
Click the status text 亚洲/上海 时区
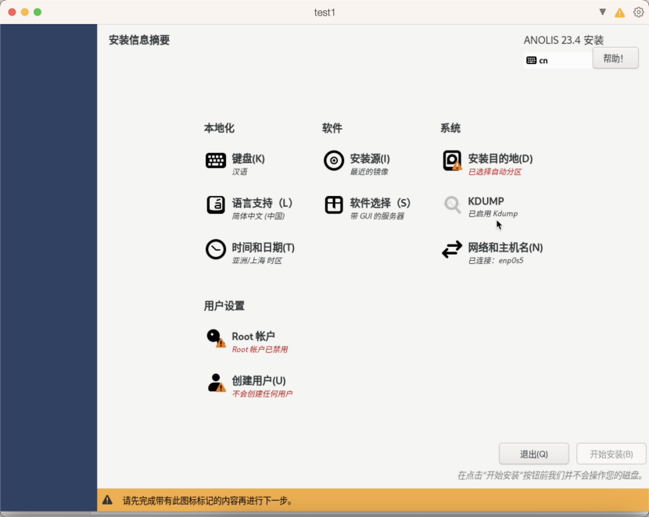(x=256, y=260)
